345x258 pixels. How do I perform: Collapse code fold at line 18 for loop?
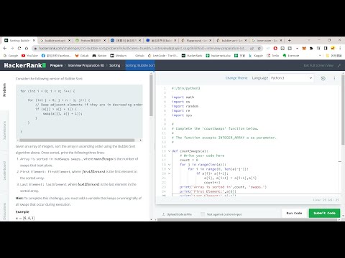[170, 165]
